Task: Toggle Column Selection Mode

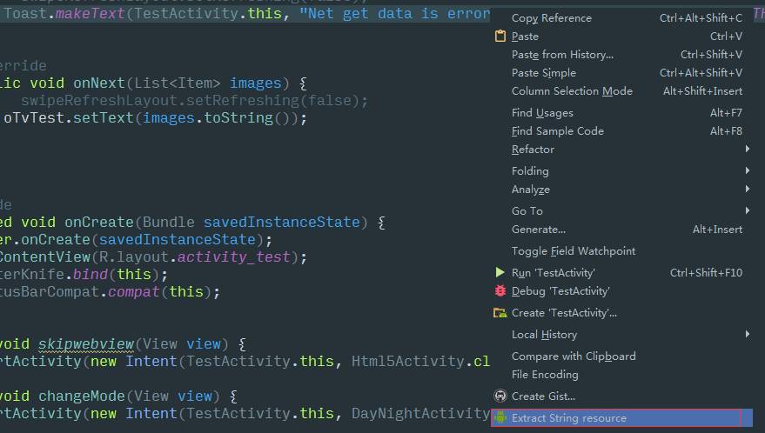Action: 621,91
